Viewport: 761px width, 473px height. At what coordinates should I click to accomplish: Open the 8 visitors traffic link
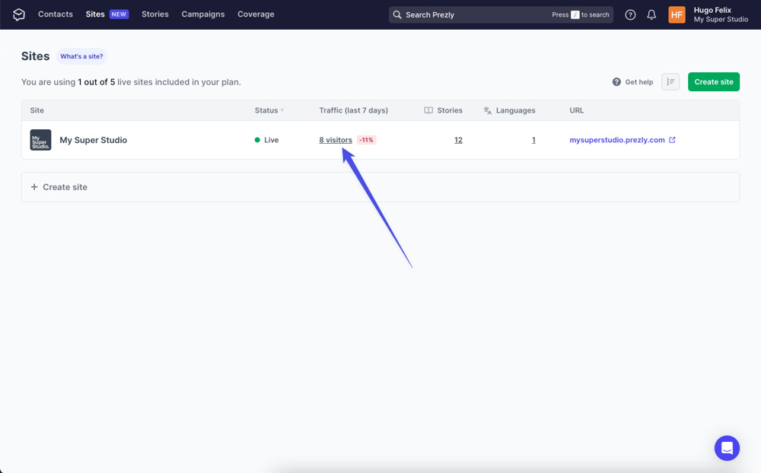coord(336,140)
